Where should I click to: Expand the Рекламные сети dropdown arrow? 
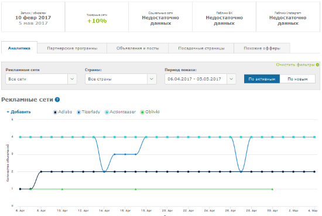pos(72,79)
